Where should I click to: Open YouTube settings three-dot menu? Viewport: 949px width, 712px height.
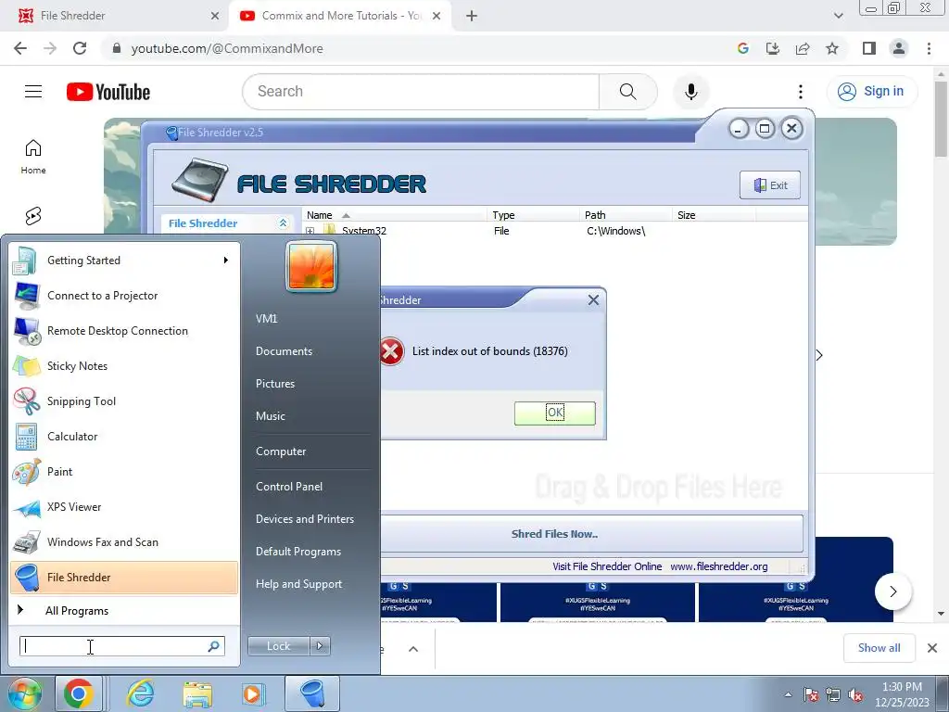click(801, 92)
